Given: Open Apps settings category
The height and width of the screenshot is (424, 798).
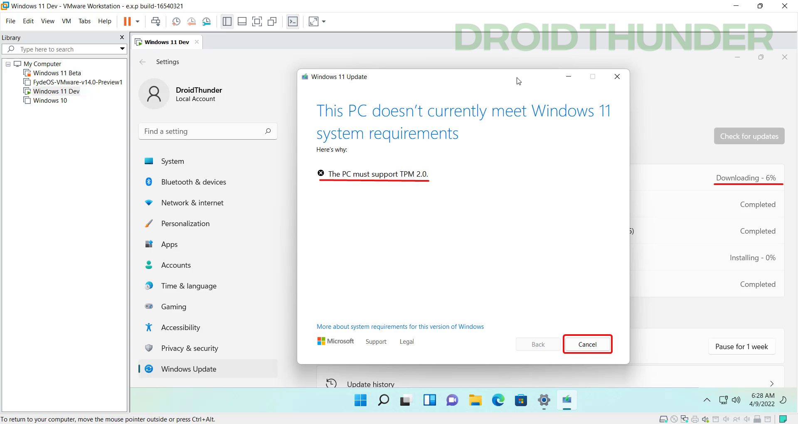Looking at the screenshot, I should pos(208,244).
